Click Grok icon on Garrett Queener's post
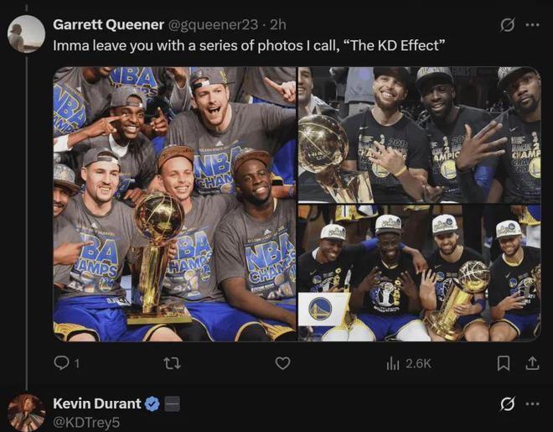The height and width of the screenshot is (432, 553). (x=507, y=25)
